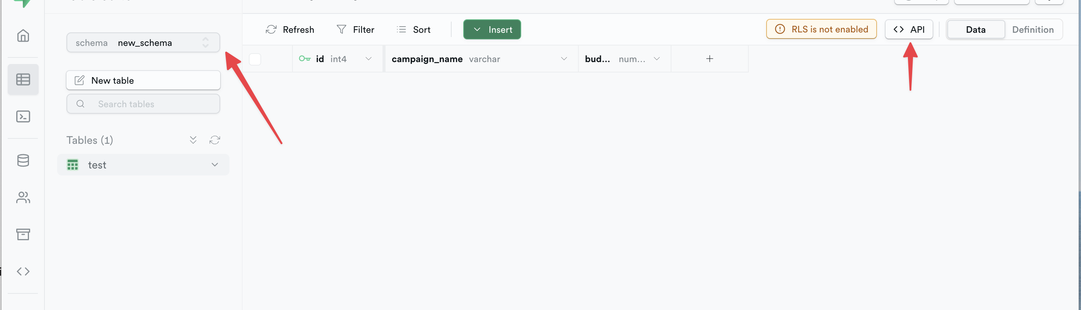
Task: Refresh the tables list
Action: tap(215, 140)
